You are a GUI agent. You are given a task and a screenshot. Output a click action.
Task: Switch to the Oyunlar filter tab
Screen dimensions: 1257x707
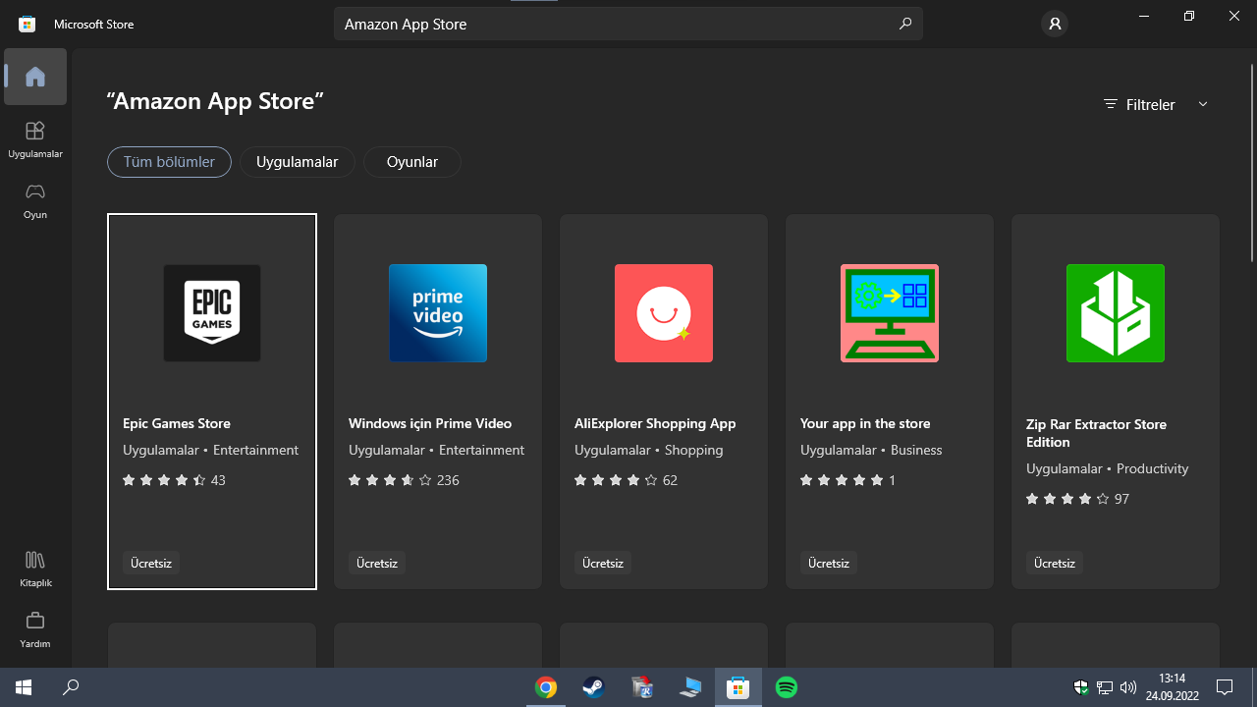coord(412,162)
